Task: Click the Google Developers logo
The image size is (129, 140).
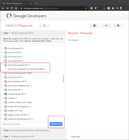Action: click(x=26, y=16)
